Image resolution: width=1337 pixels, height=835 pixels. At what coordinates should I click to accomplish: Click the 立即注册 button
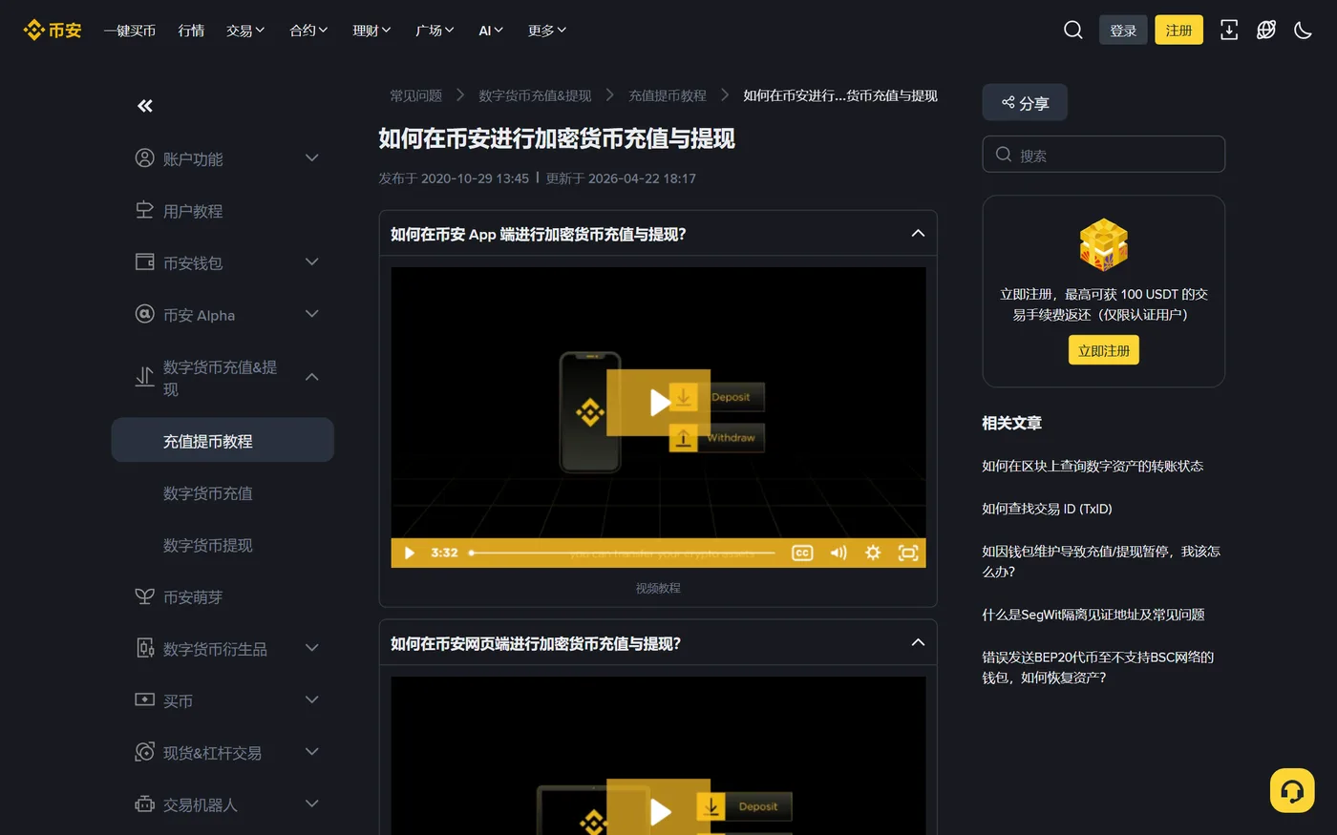(x=1104, y=350)
